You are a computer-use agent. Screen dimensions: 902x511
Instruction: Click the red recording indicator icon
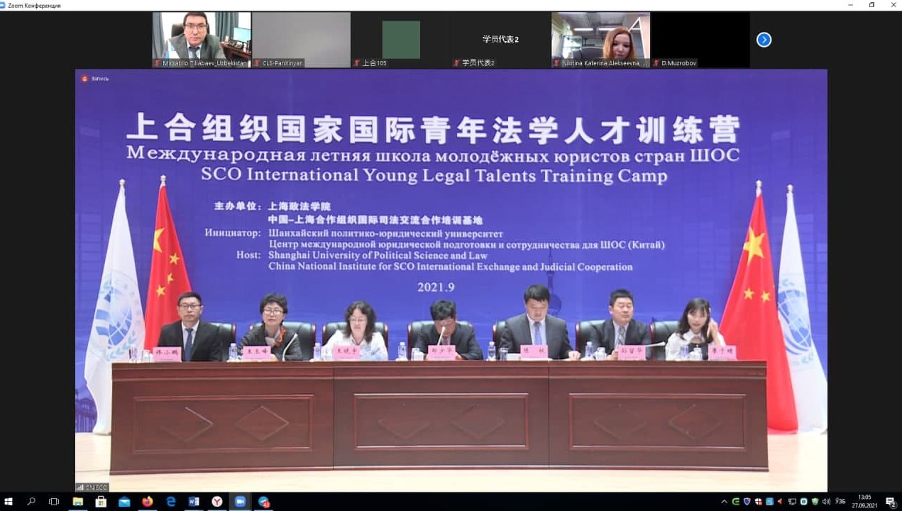[x=85, y=78]
